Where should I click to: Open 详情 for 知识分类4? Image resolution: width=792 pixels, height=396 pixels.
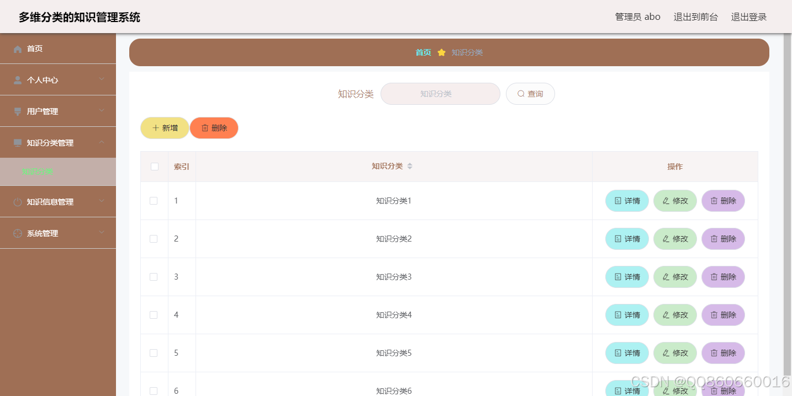pyautogui.click(x=627, y=315)
